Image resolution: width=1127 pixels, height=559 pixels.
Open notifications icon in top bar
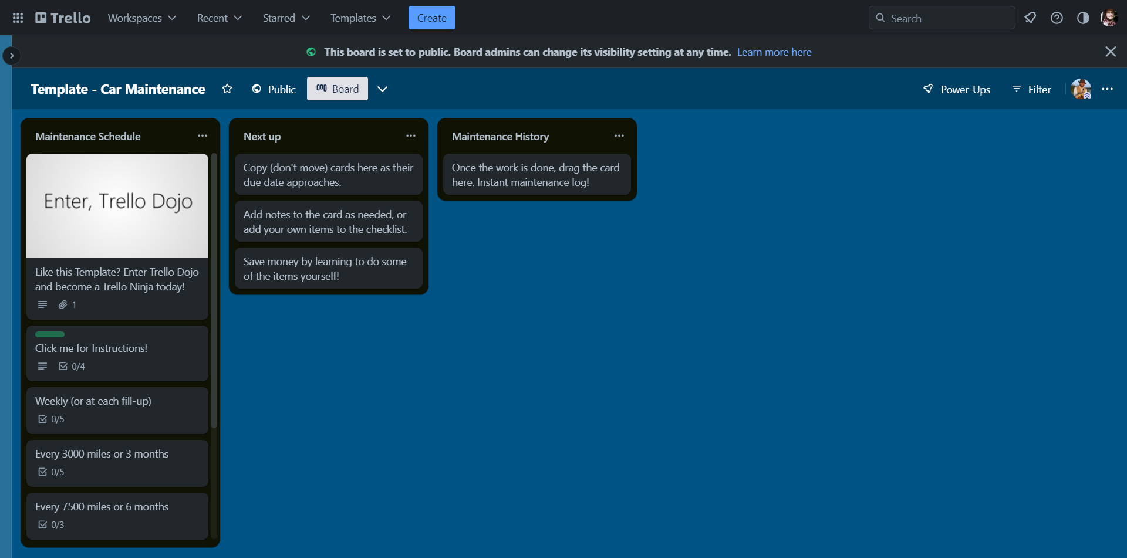pyautogui.click(x=1030, y=18)
